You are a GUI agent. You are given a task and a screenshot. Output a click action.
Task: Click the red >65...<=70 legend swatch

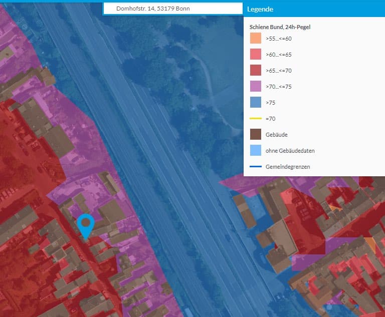(256, 71)
